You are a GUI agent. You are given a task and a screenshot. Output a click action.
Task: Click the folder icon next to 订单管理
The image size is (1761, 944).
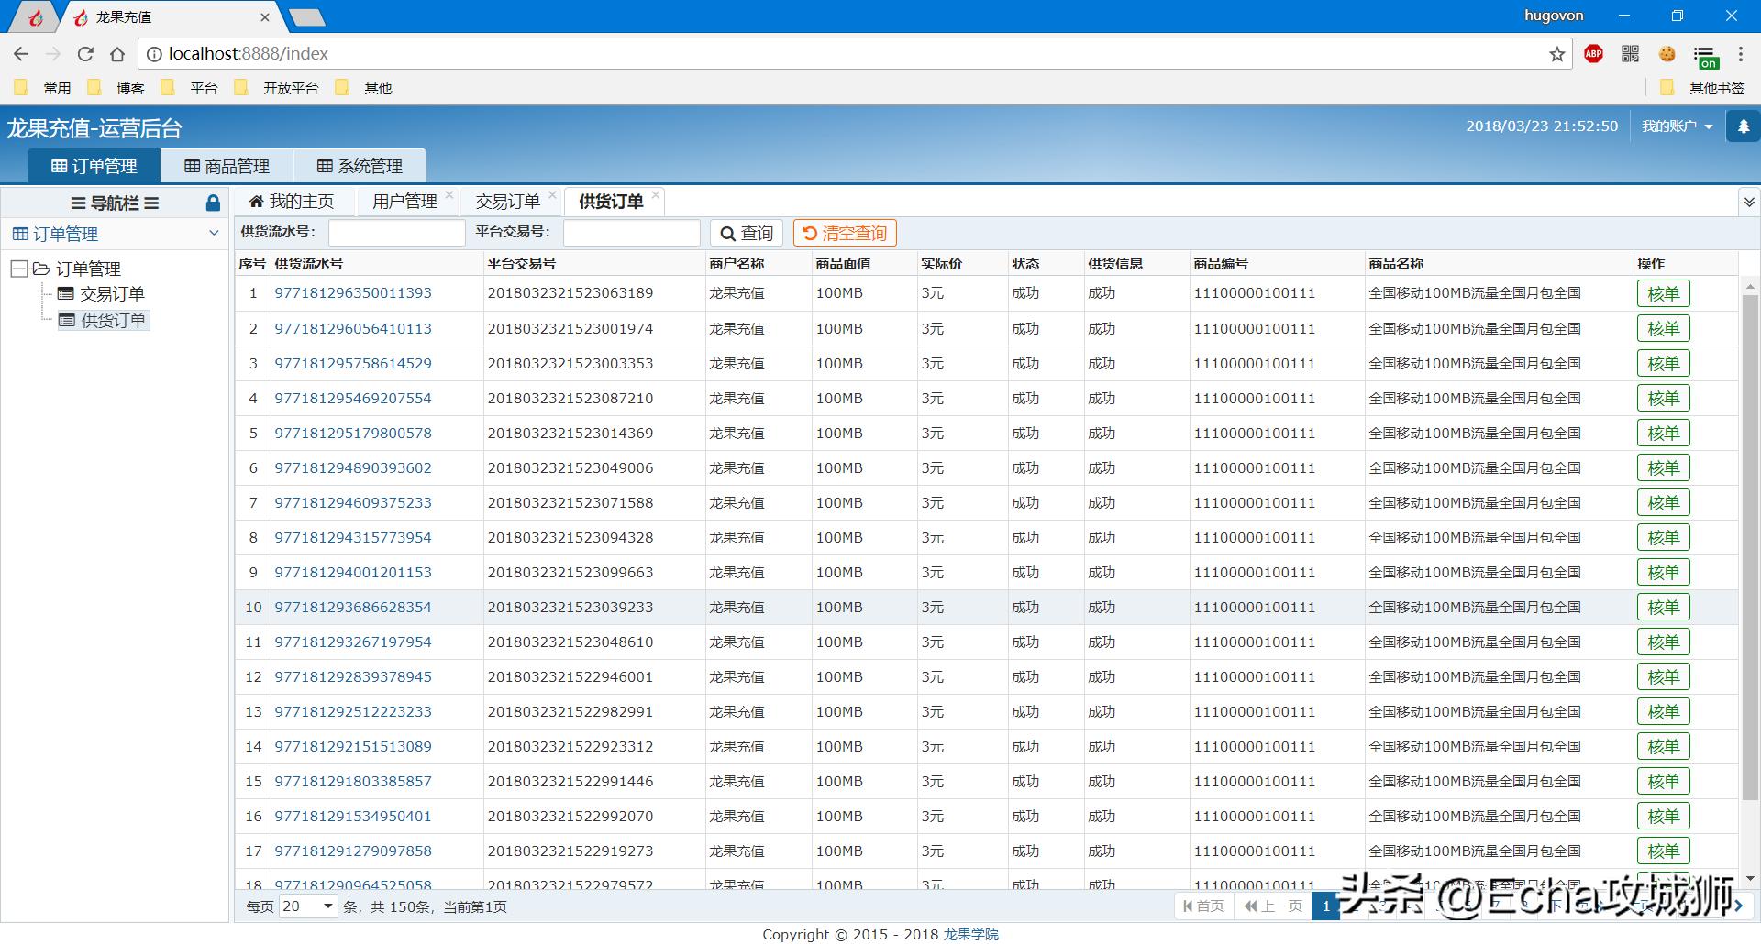(41, 269)
